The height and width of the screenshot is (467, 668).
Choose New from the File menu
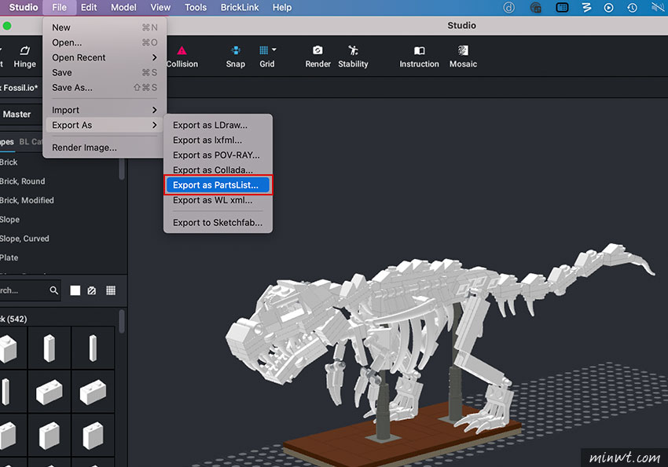pyautogui.click(x=105, y=27)
